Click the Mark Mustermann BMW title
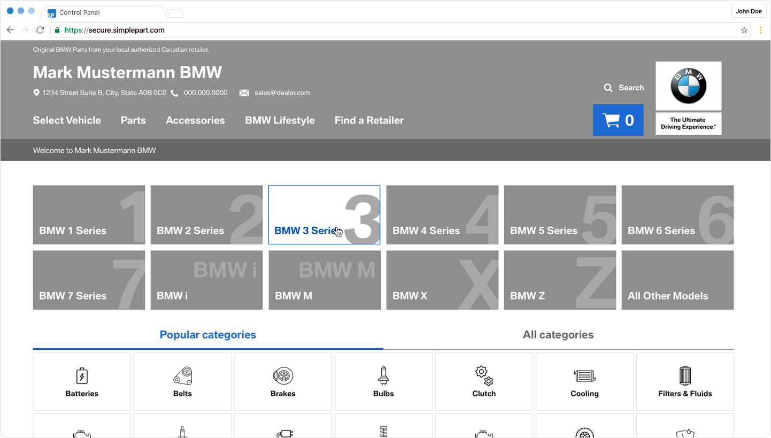Viewport: 771px width, 438px height. (127, 72)
